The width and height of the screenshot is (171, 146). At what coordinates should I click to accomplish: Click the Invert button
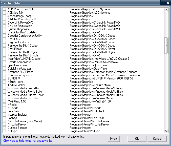coord(113,139)
